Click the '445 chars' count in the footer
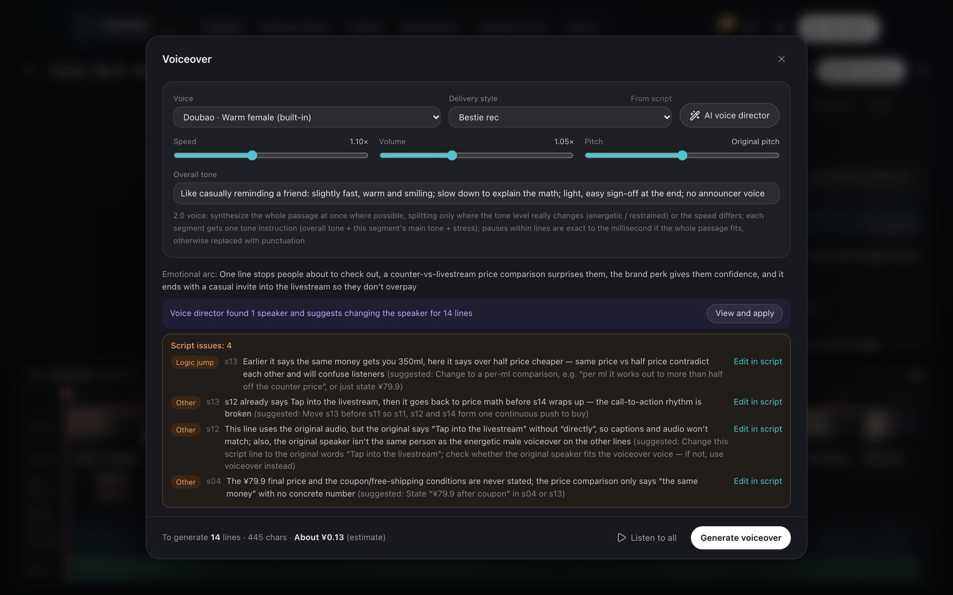The image size is (953, 595). point(267,537)
